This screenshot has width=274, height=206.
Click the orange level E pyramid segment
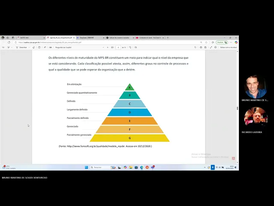(130, 121)
